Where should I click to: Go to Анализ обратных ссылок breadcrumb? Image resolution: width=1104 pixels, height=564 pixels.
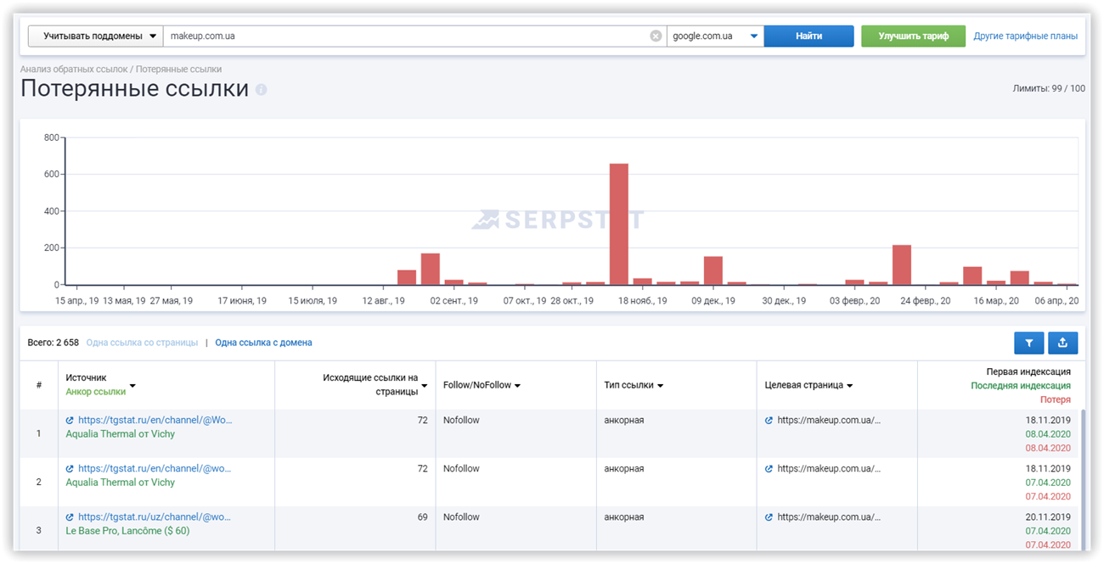click(x=74, y=69)
